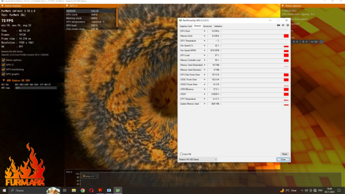Click the 72 FPS readout
Image resolution: width=345 pixels, height=194 pixels.
pyautogui.click(x=7, y=21)
